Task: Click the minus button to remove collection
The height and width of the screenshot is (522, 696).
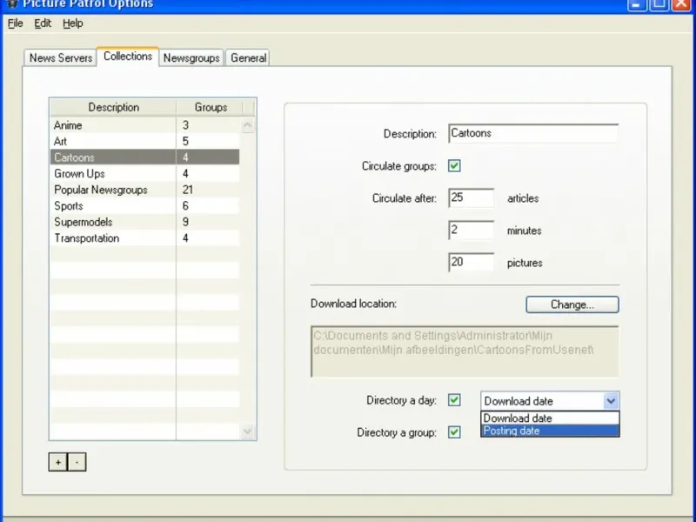Action: click(x=77, y=462)
